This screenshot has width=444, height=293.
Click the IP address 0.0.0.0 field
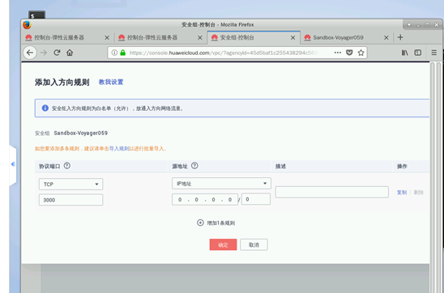[x=205, y=199]
